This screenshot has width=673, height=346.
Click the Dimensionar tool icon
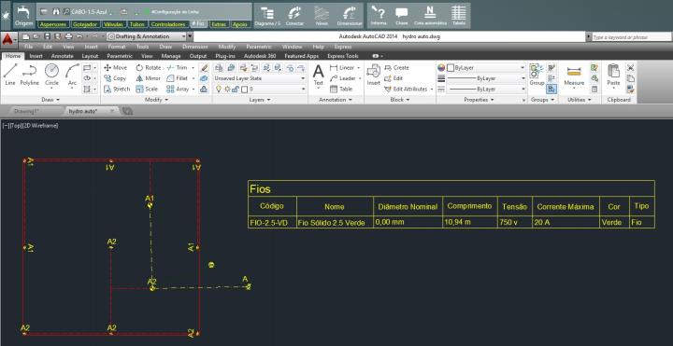350,16
